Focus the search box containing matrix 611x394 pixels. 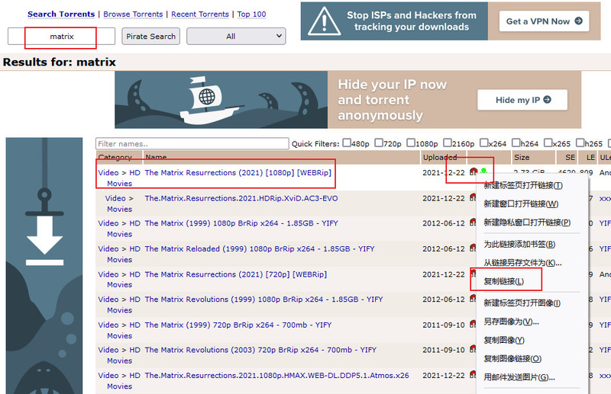62,36
